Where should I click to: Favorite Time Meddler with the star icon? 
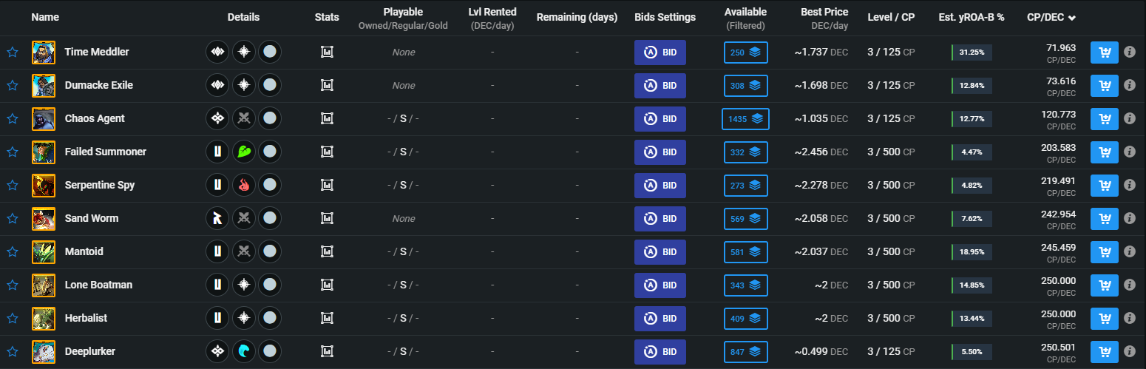(x=13, y=53)
